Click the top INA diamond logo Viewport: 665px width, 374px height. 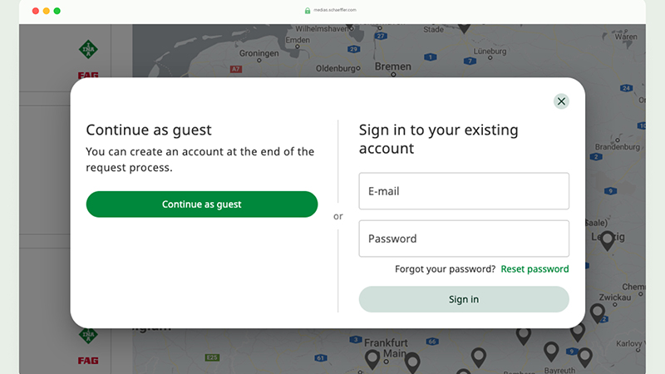point(88,50)
